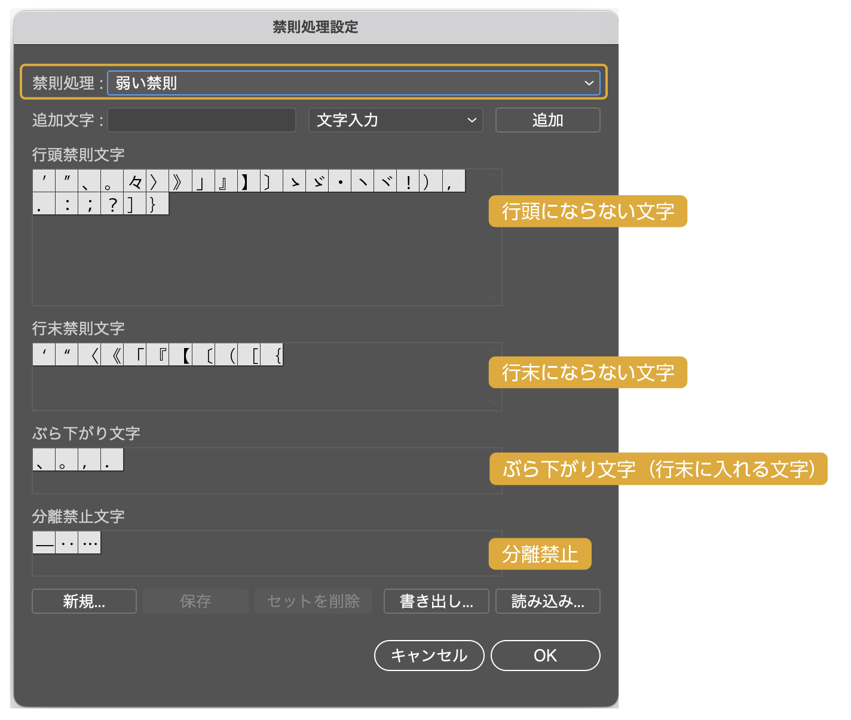Viewport: 851px width, 720px height.
Task: Click the 追加 button
Action: click(x=547, y=120)
